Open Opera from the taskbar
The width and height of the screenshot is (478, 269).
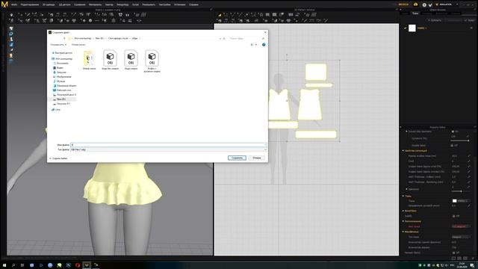click(x=78, y=265)
